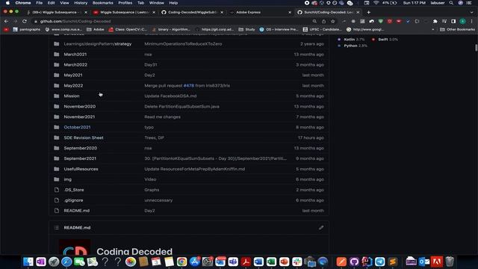Open the September2021 folder
Image resolution: width=478 pixels, height=269 pixels.
tap(80, 158)
